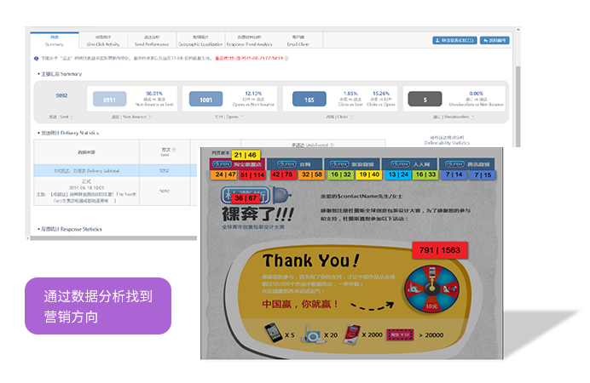Click the fourth Durex navigation tab in the email
The height and width of the screenshot is (383, 590).
pyautogui.click(x=410, y=164)
